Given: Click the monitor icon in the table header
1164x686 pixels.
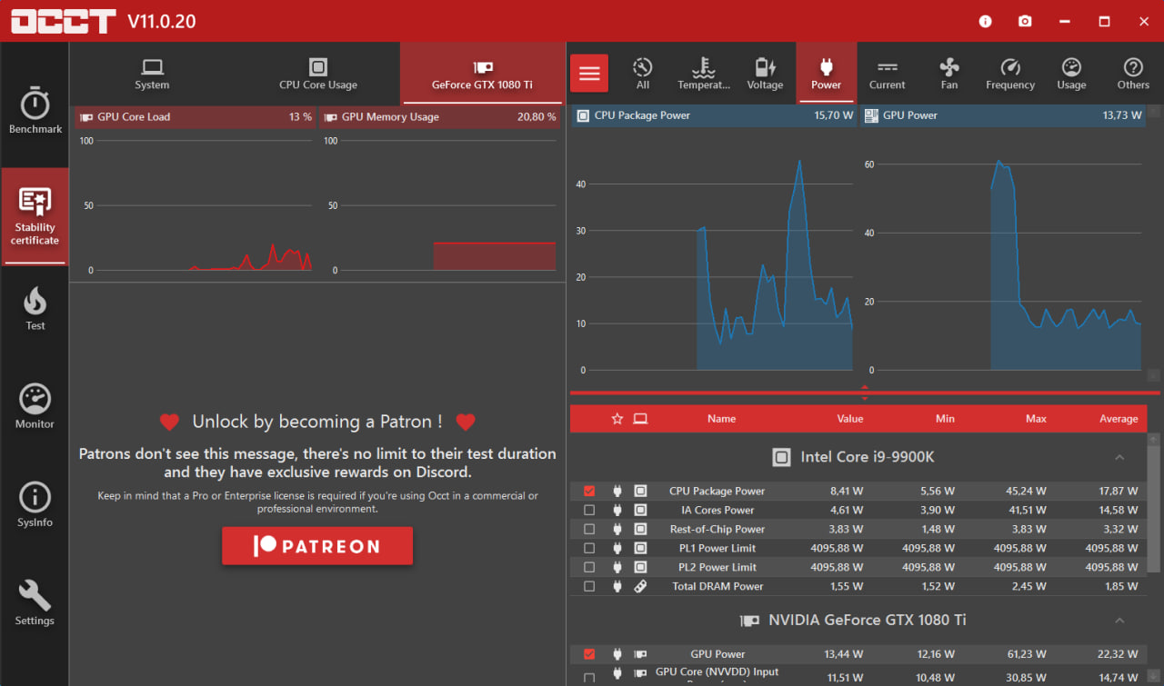Looking at the screenshot, I should click(640, 419).
